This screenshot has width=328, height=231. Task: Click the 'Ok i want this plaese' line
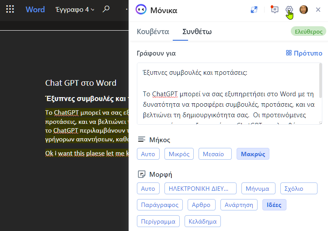(x=87, y=154)
